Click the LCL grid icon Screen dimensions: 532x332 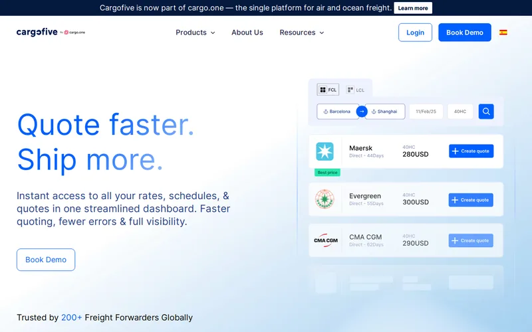350,90
